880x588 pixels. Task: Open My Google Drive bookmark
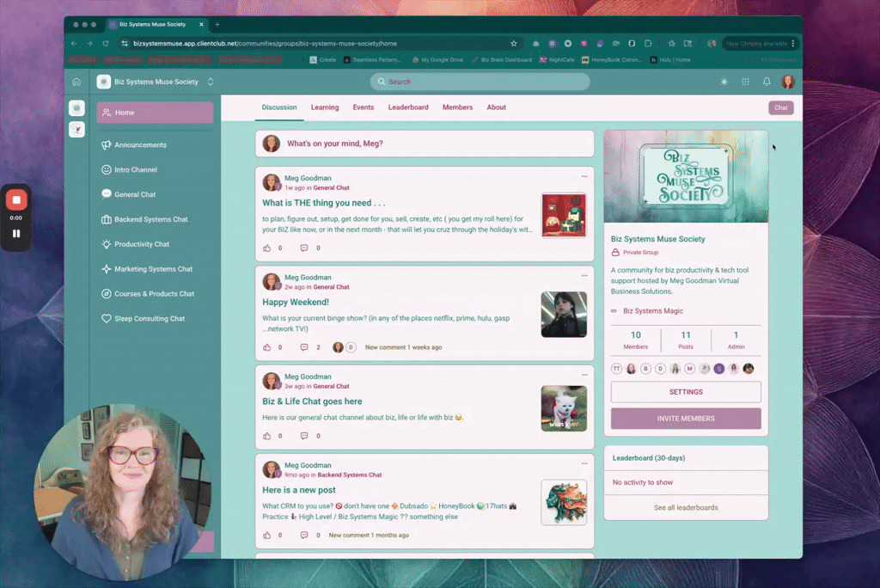[437, 60]
